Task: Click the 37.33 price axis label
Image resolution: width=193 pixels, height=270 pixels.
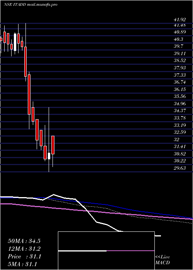Action: coord(180,75)
